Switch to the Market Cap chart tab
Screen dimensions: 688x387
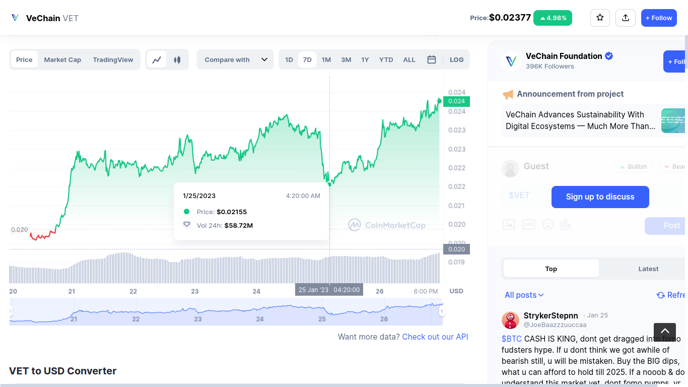click(62, 59)
